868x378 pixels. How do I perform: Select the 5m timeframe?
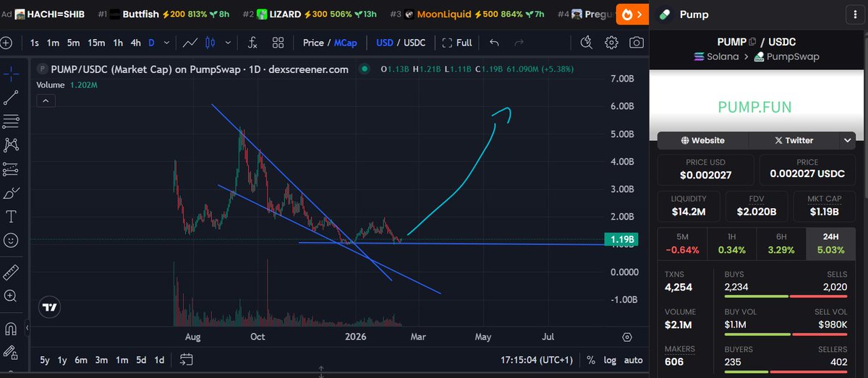(x=74, y=43)
